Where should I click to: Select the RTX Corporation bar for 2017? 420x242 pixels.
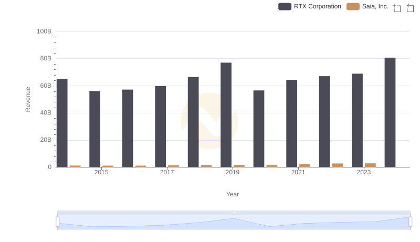(x=161, y=127)
